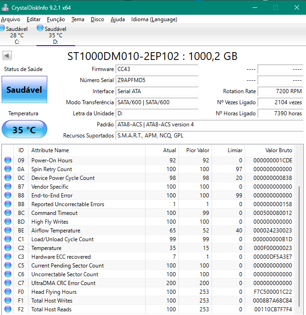Screen dimensions: 306x315
Task: Click the Padrão ATA8-ACS field
Action: [209, 125]
